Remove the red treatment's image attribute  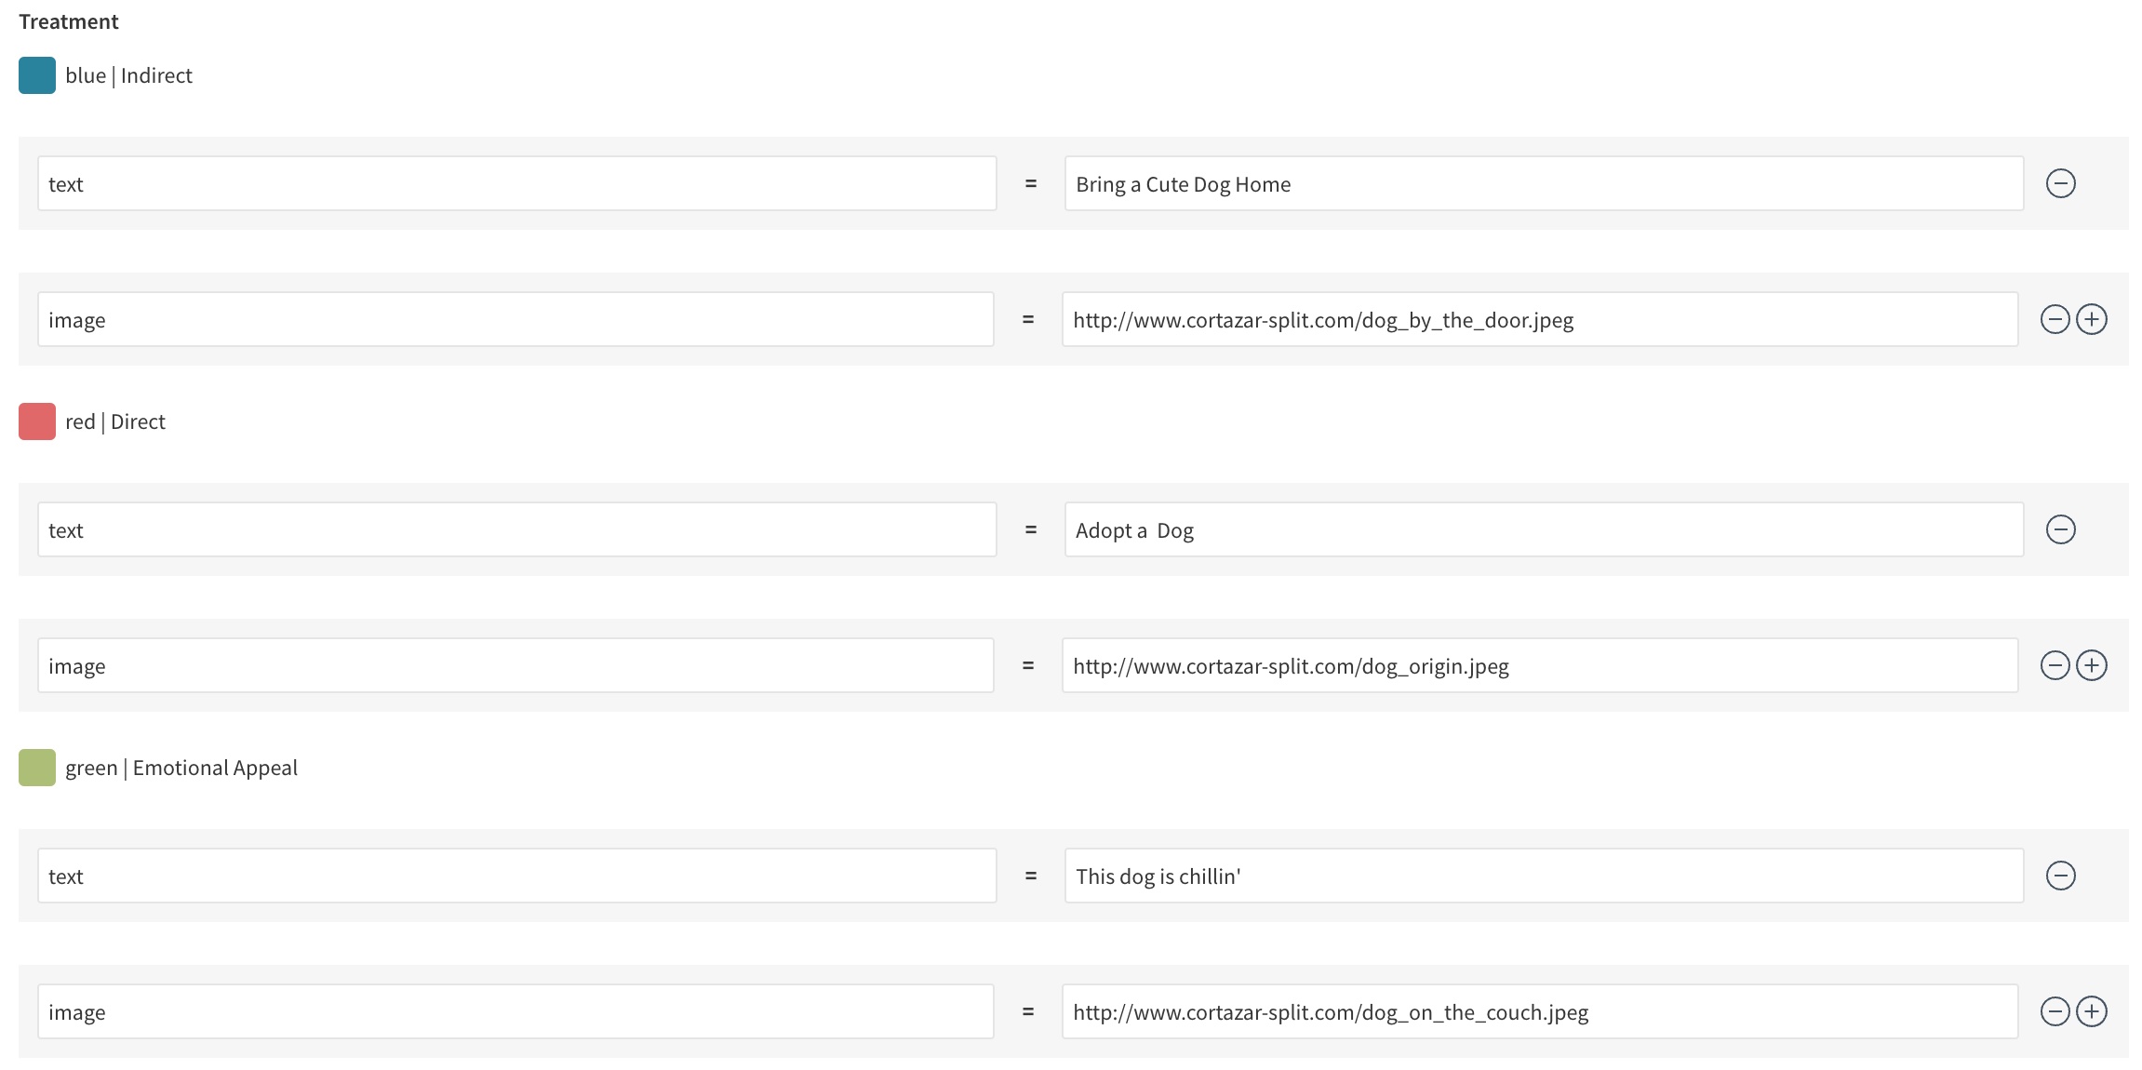coord(2055,665)
